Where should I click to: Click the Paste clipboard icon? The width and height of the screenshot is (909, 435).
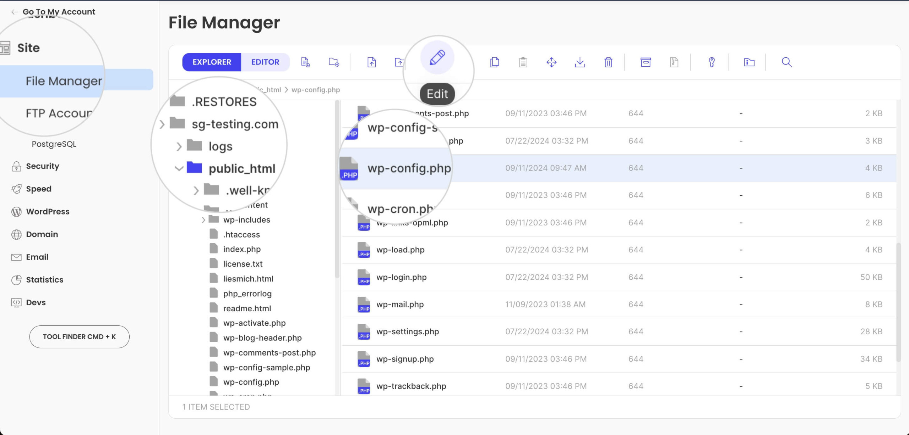click(x=523, y=62)
